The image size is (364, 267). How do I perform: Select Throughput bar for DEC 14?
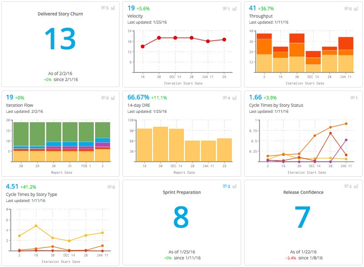click(313, 62)
